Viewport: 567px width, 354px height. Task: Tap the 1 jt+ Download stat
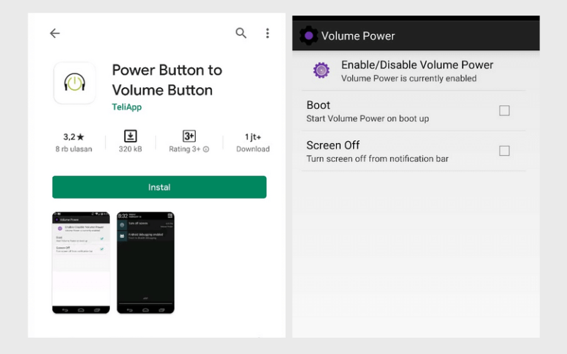pos(253,142)
